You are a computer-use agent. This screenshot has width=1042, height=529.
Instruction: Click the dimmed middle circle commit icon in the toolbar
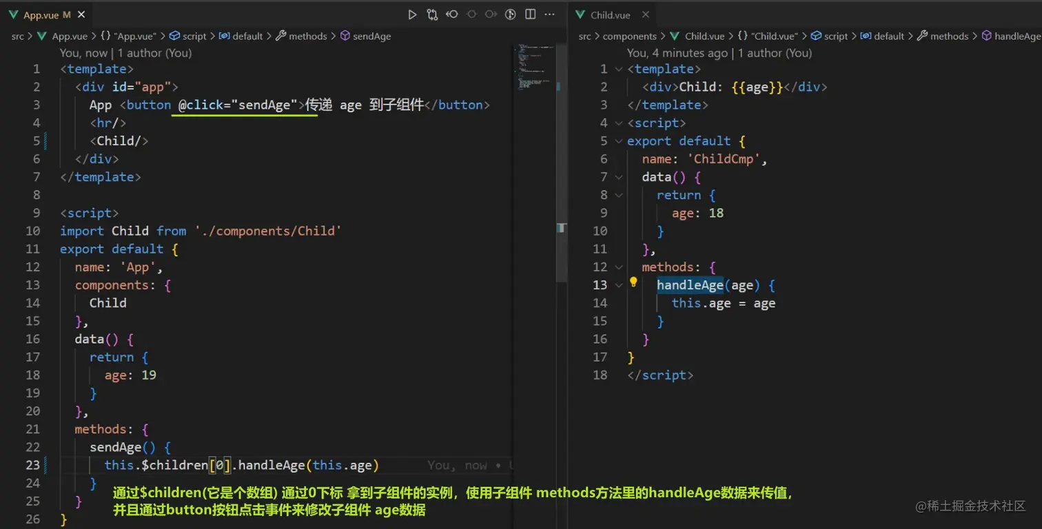[x=471, y=14]
